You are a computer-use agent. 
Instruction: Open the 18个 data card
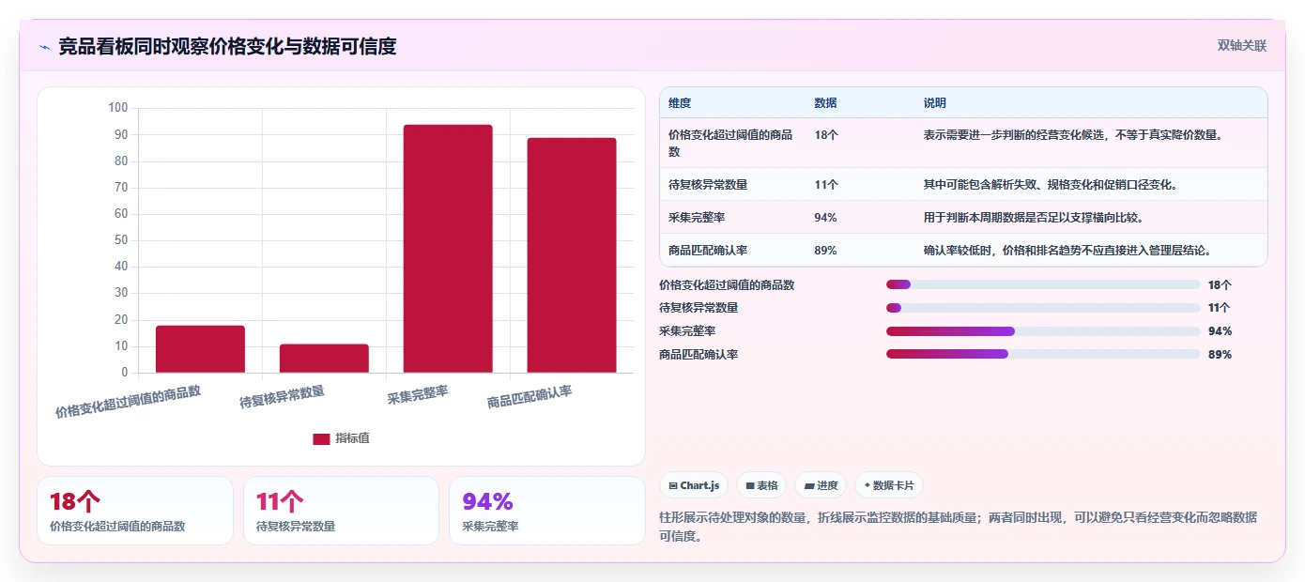click(x=135, y=511)
